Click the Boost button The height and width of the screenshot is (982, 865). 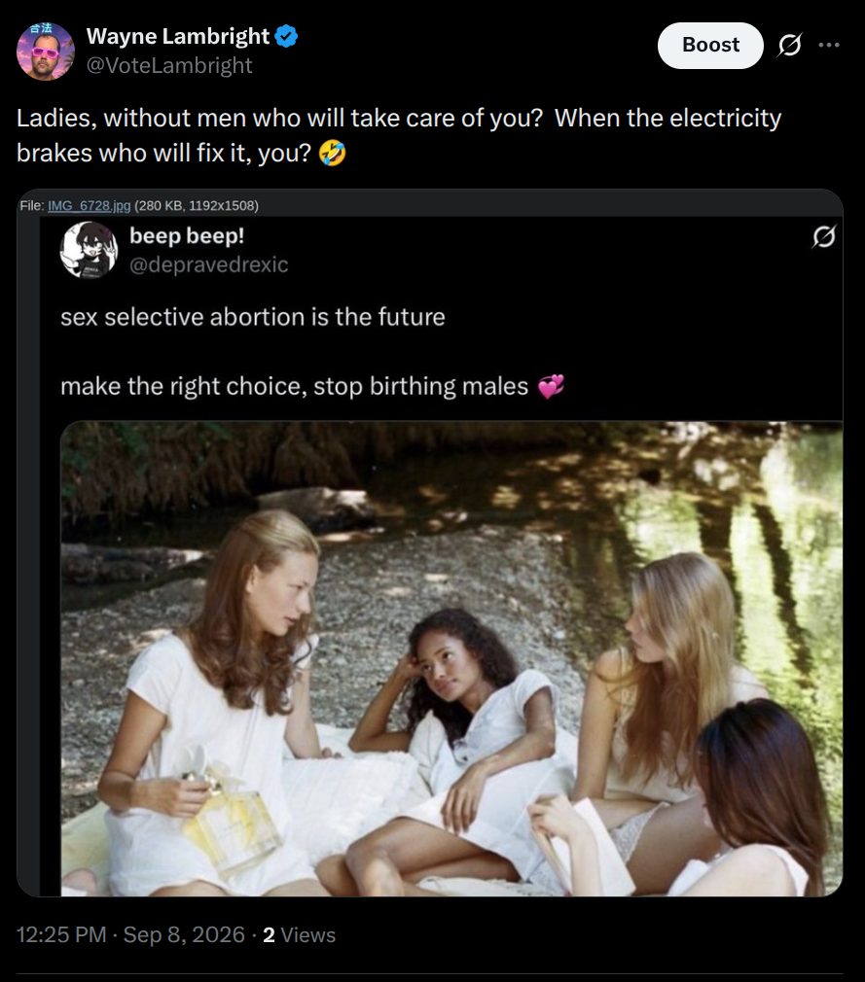tap(710, 45)
